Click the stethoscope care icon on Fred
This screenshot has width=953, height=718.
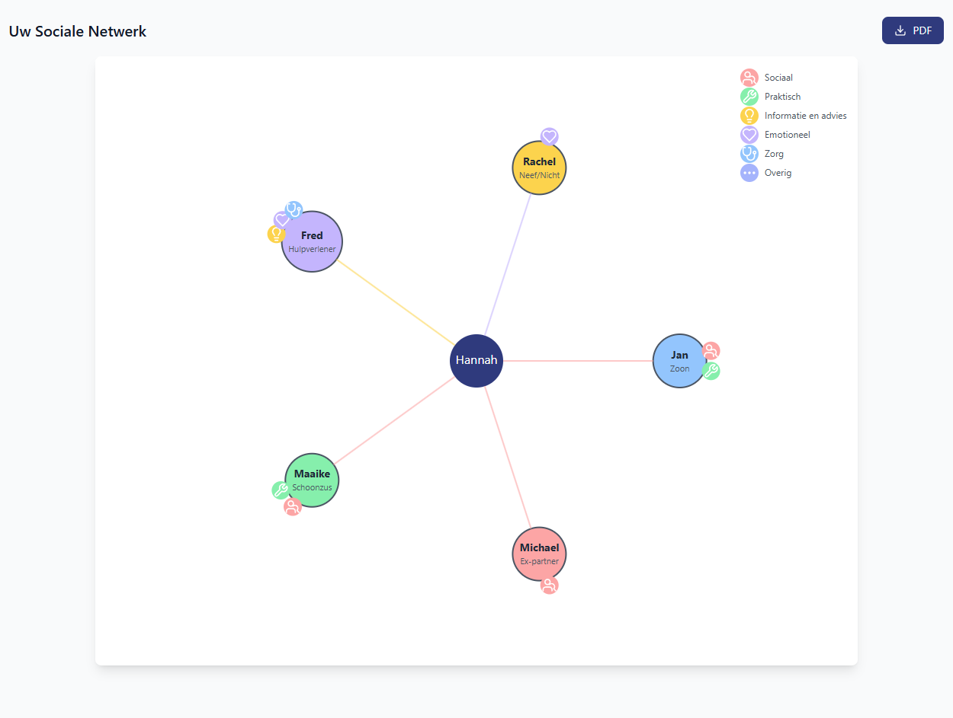[294, 209]
